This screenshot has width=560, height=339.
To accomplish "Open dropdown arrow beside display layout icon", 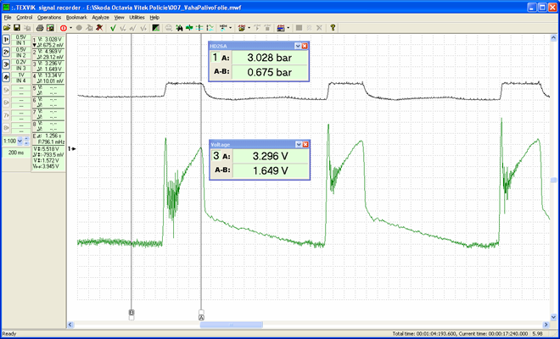I will point(288,28).
